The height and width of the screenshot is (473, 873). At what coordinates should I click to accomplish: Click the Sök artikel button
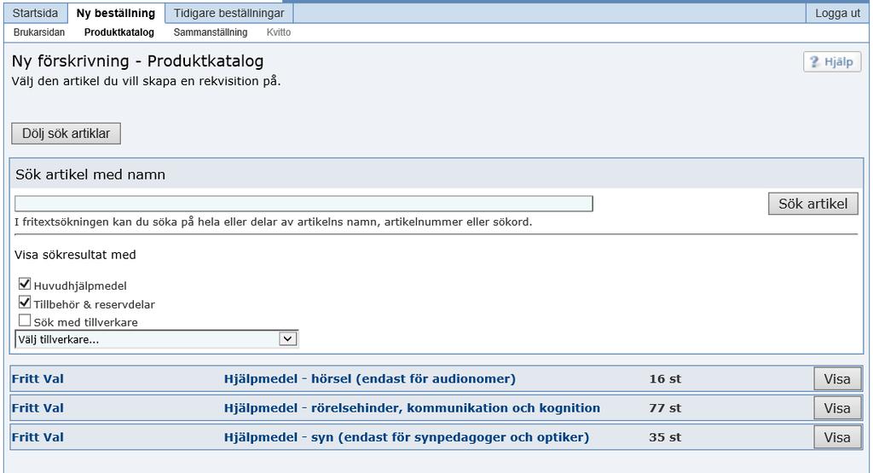pyautogui.click(x=812, y=204)
